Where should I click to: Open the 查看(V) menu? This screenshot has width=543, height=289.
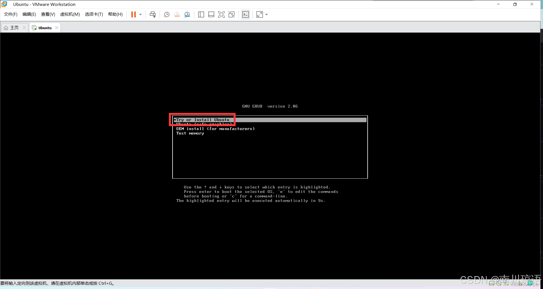(48, 14)
